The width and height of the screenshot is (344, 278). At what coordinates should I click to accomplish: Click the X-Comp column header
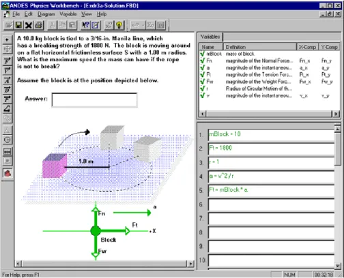click(x=308, y=47)
